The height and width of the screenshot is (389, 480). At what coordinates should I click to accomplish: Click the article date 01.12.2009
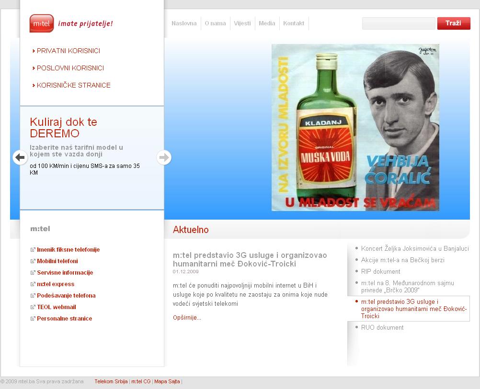tap(185, 272)
